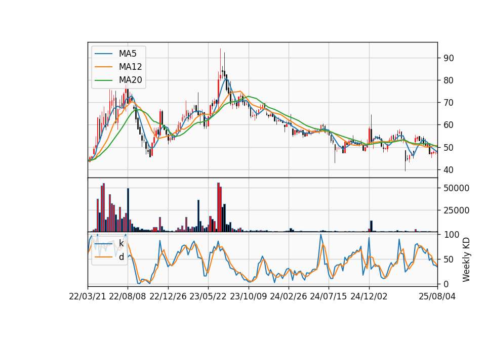
Task: Click the 24/02/26 date axis label
Action: (288, 296)
